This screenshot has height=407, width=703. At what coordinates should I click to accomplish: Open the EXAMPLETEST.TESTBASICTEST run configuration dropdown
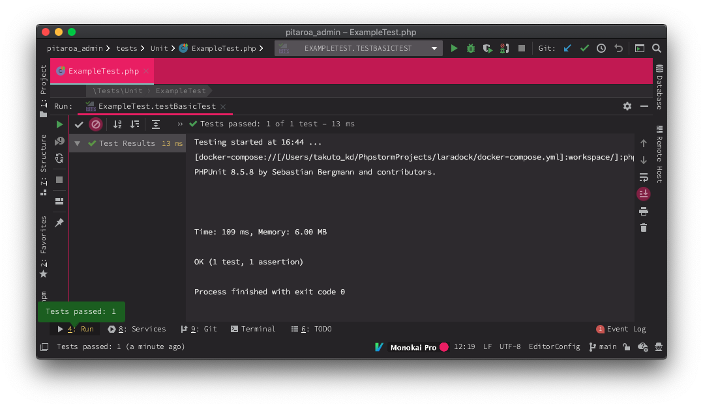tap(358, 48)
